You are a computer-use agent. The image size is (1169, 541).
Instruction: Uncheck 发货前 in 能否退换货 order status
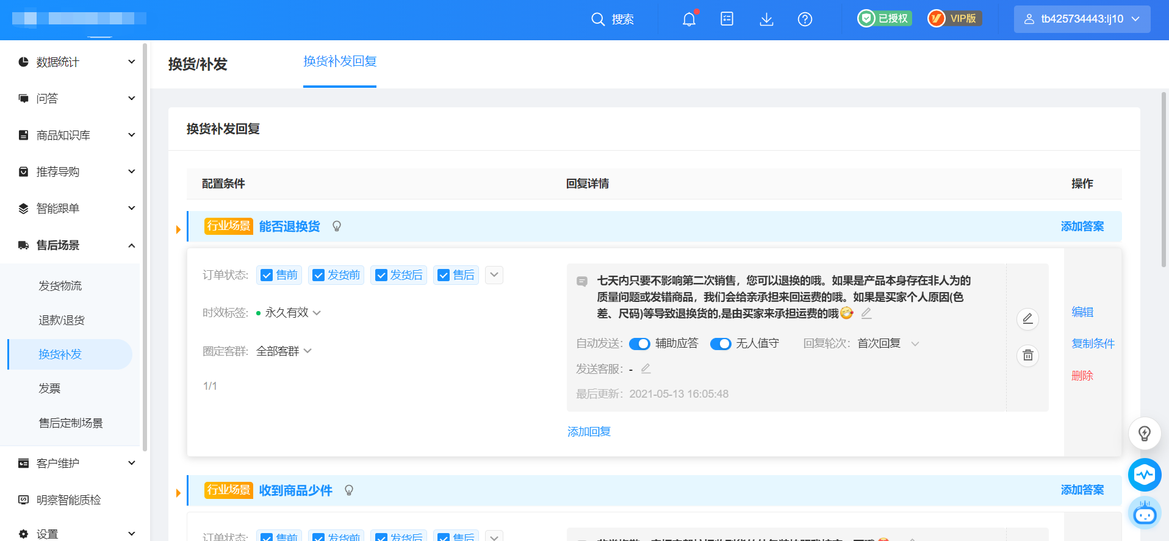point(318,275)
